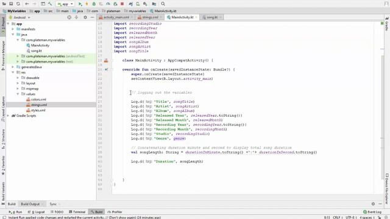Open the SDK Manager icon

145,4
